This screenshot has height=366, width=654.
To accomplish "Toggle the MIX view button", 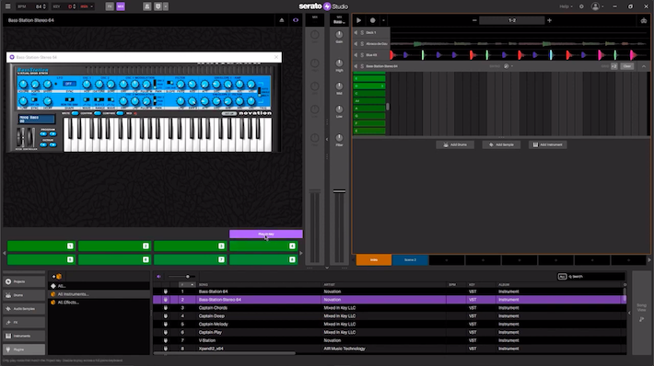I will point(120,6).
